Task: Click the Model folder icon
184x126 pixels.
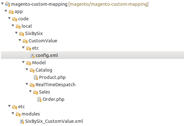Action: pyautogui.click(x=29, y=63)
